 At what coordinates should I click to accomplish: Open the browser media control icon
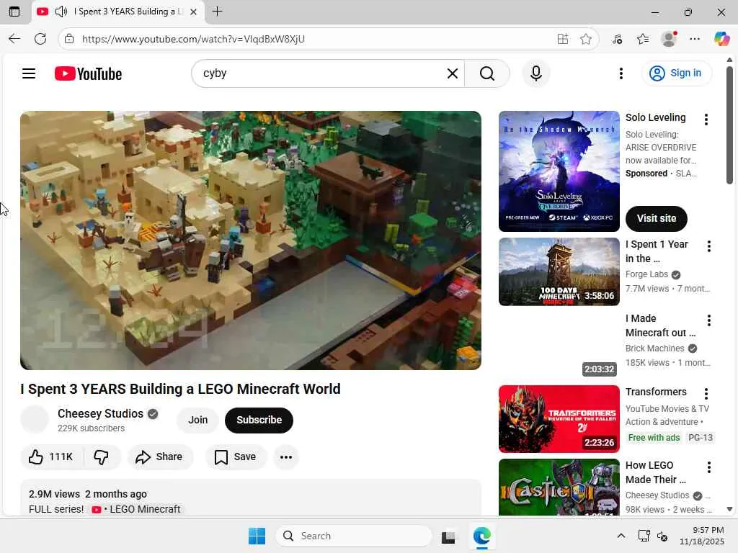tap(617, 39)
